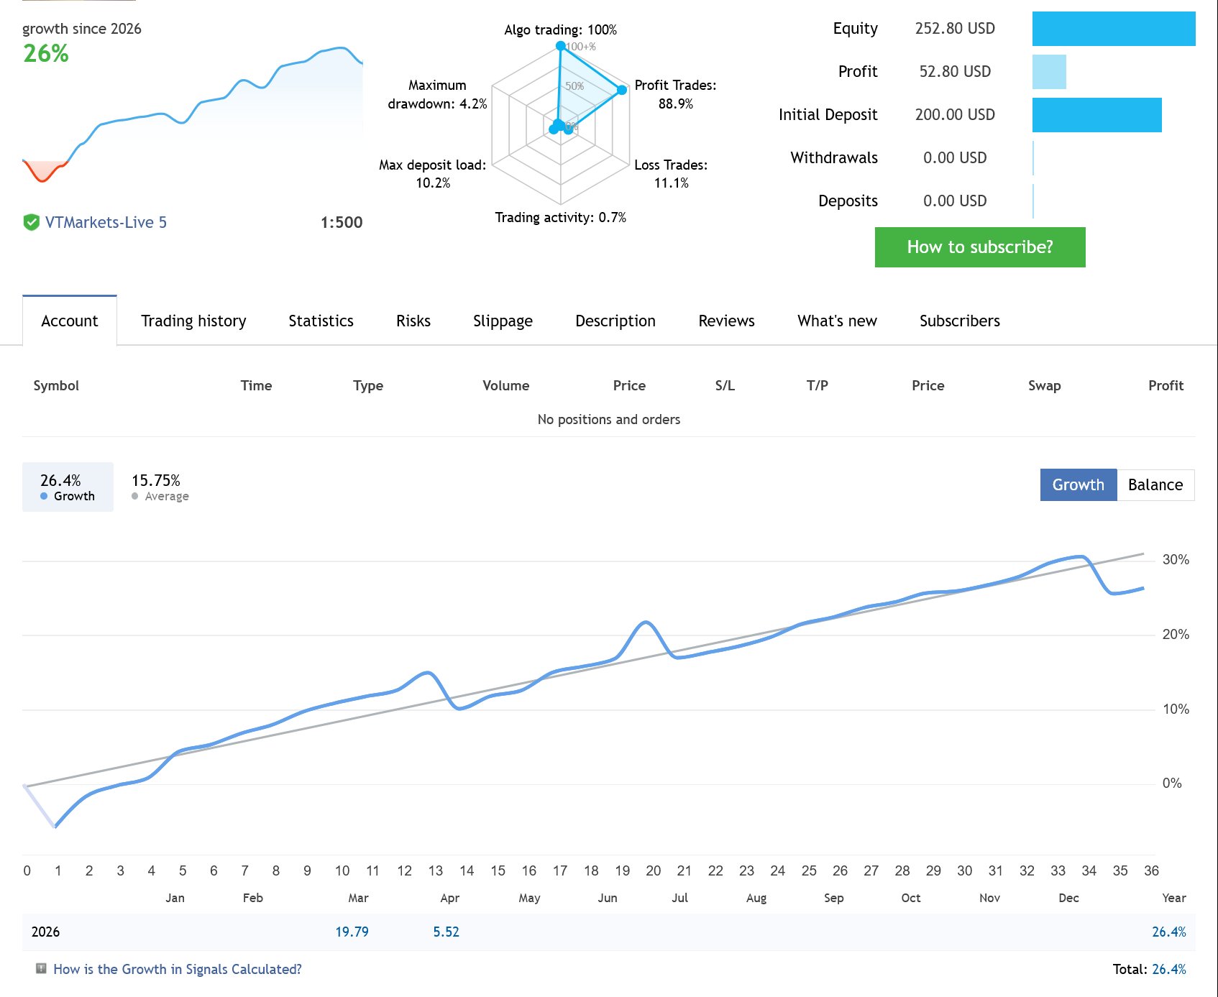Open the VTMarkets-Live 5 broker link

coord(106,222)
